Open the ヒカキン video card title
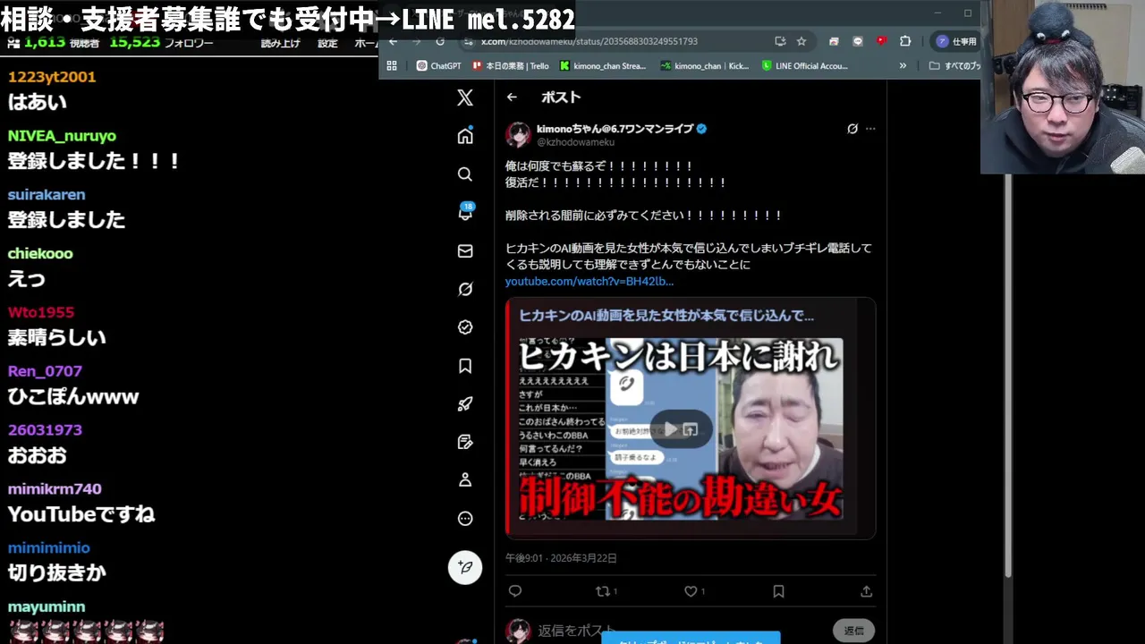The width and height of the screenshot is (1145, 644). [x=666, y=315]
